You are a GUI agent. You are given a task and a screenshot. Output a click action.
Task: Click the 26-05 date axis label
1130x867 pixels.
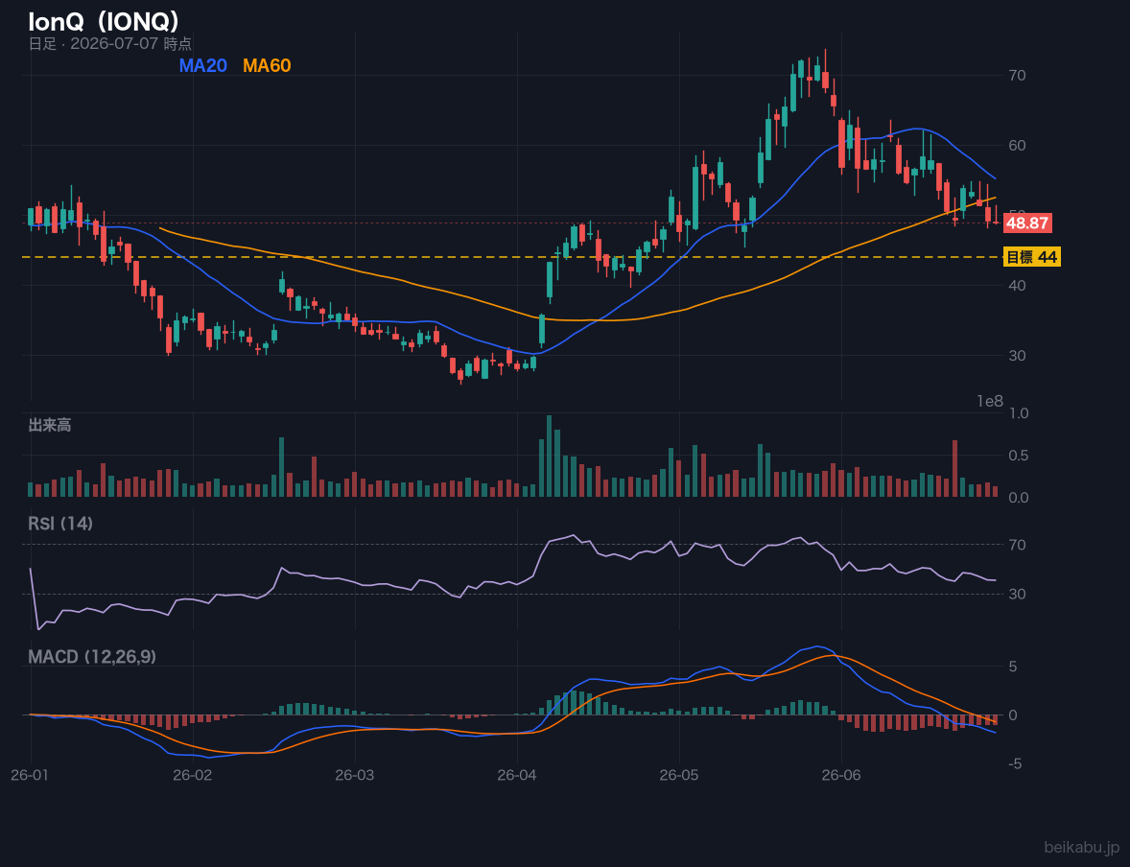click(x=679, y=776)
